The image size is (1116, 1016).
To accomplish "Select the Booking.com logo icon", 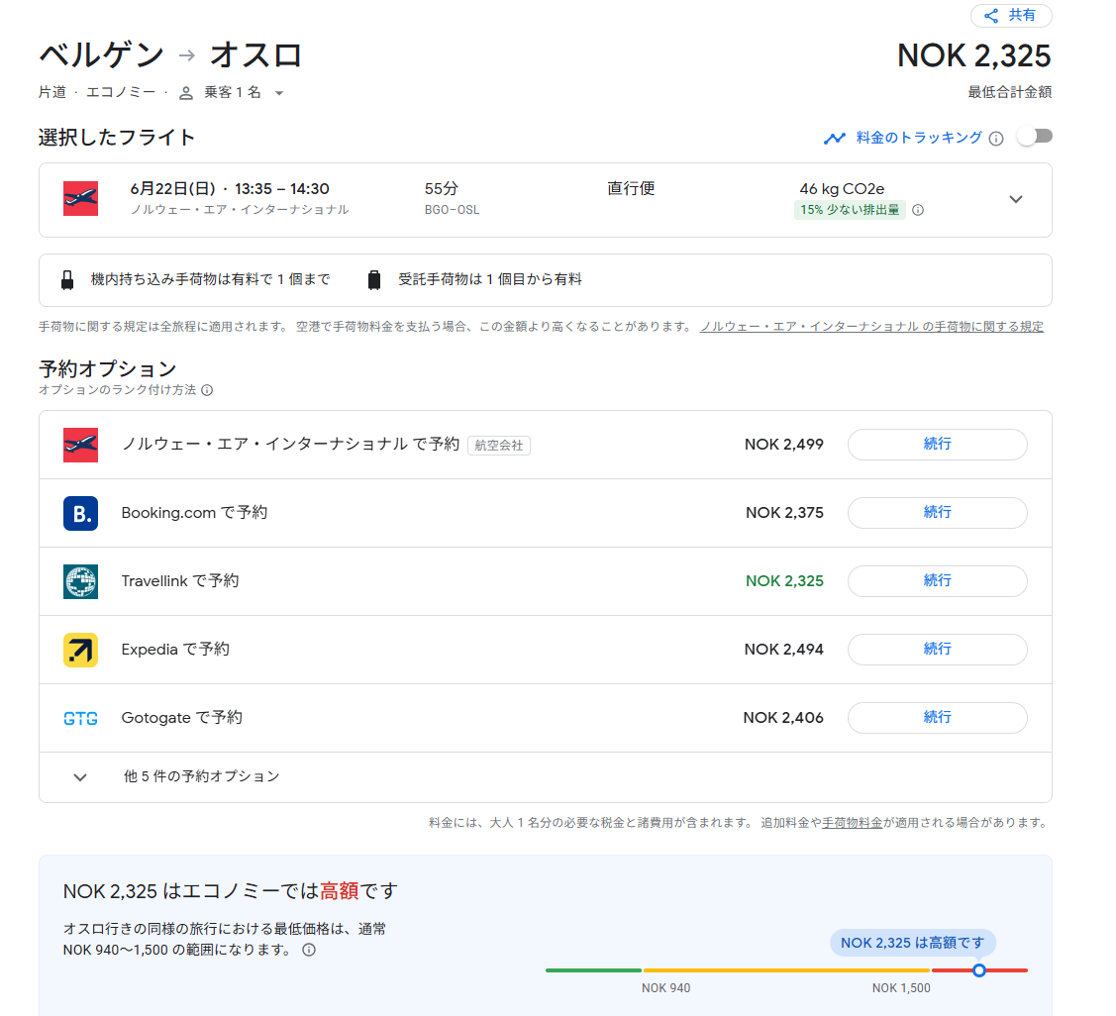I will [x=80, y=513].
